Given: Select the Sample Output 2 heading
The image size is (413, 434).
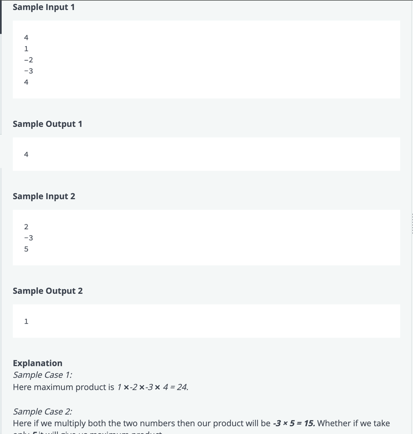Looking at the screenshot, I should 48,291.
